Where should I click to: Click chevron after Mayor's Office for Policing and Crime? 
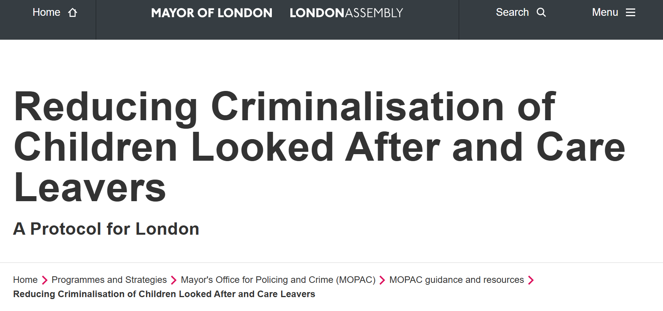click(x=382, y=280)
